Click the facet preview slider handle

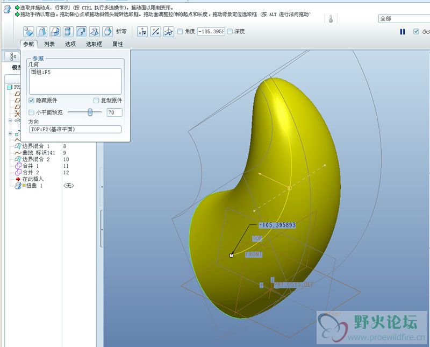[90, 112]
